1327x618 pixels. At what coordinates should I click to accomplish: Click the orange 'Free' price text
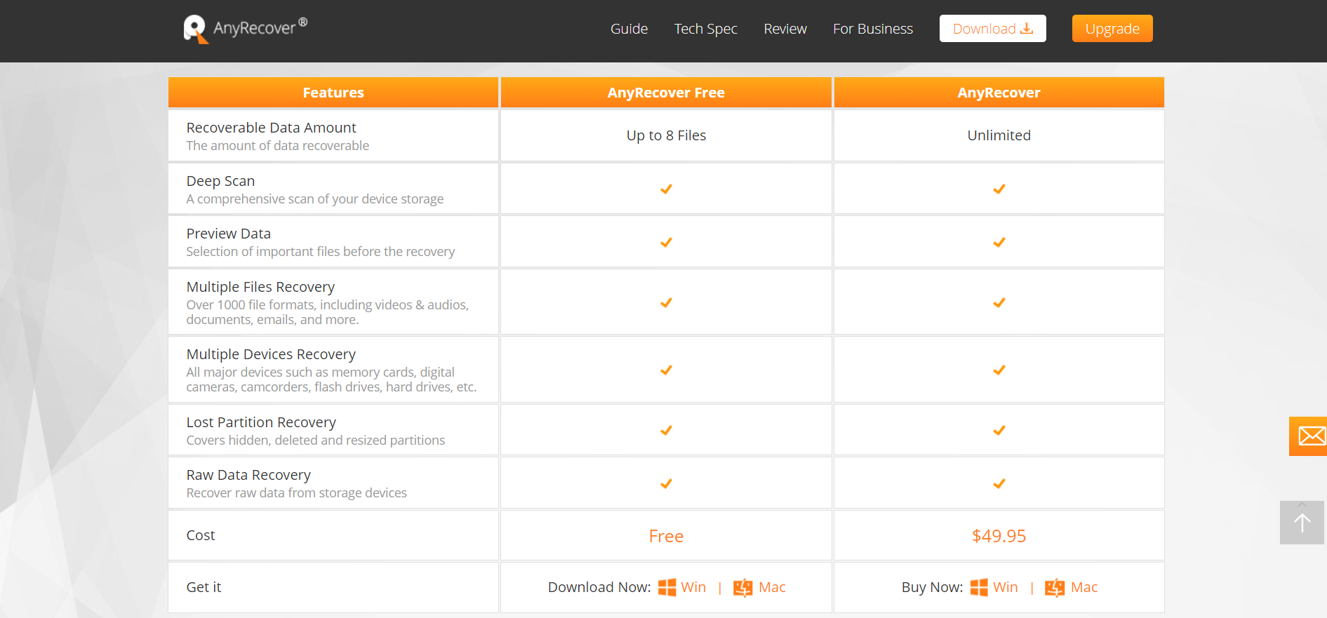pos(666,536)
